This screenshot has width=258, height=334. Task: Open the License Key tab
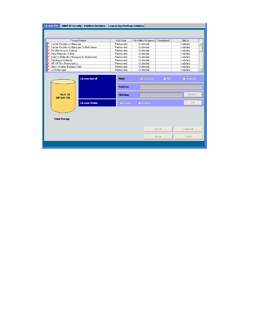click(51, 26)
